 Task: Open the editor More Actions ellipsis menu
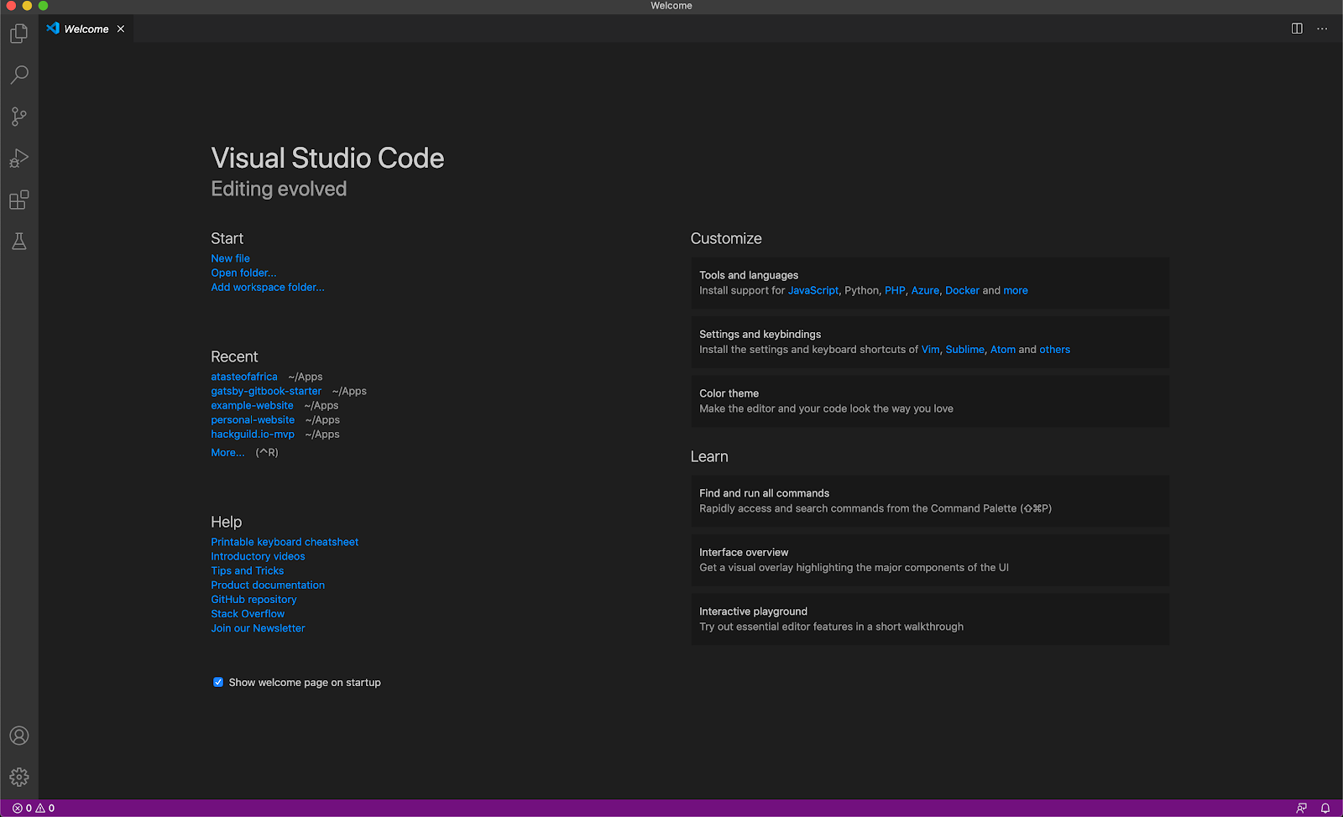coord(1322,29)
